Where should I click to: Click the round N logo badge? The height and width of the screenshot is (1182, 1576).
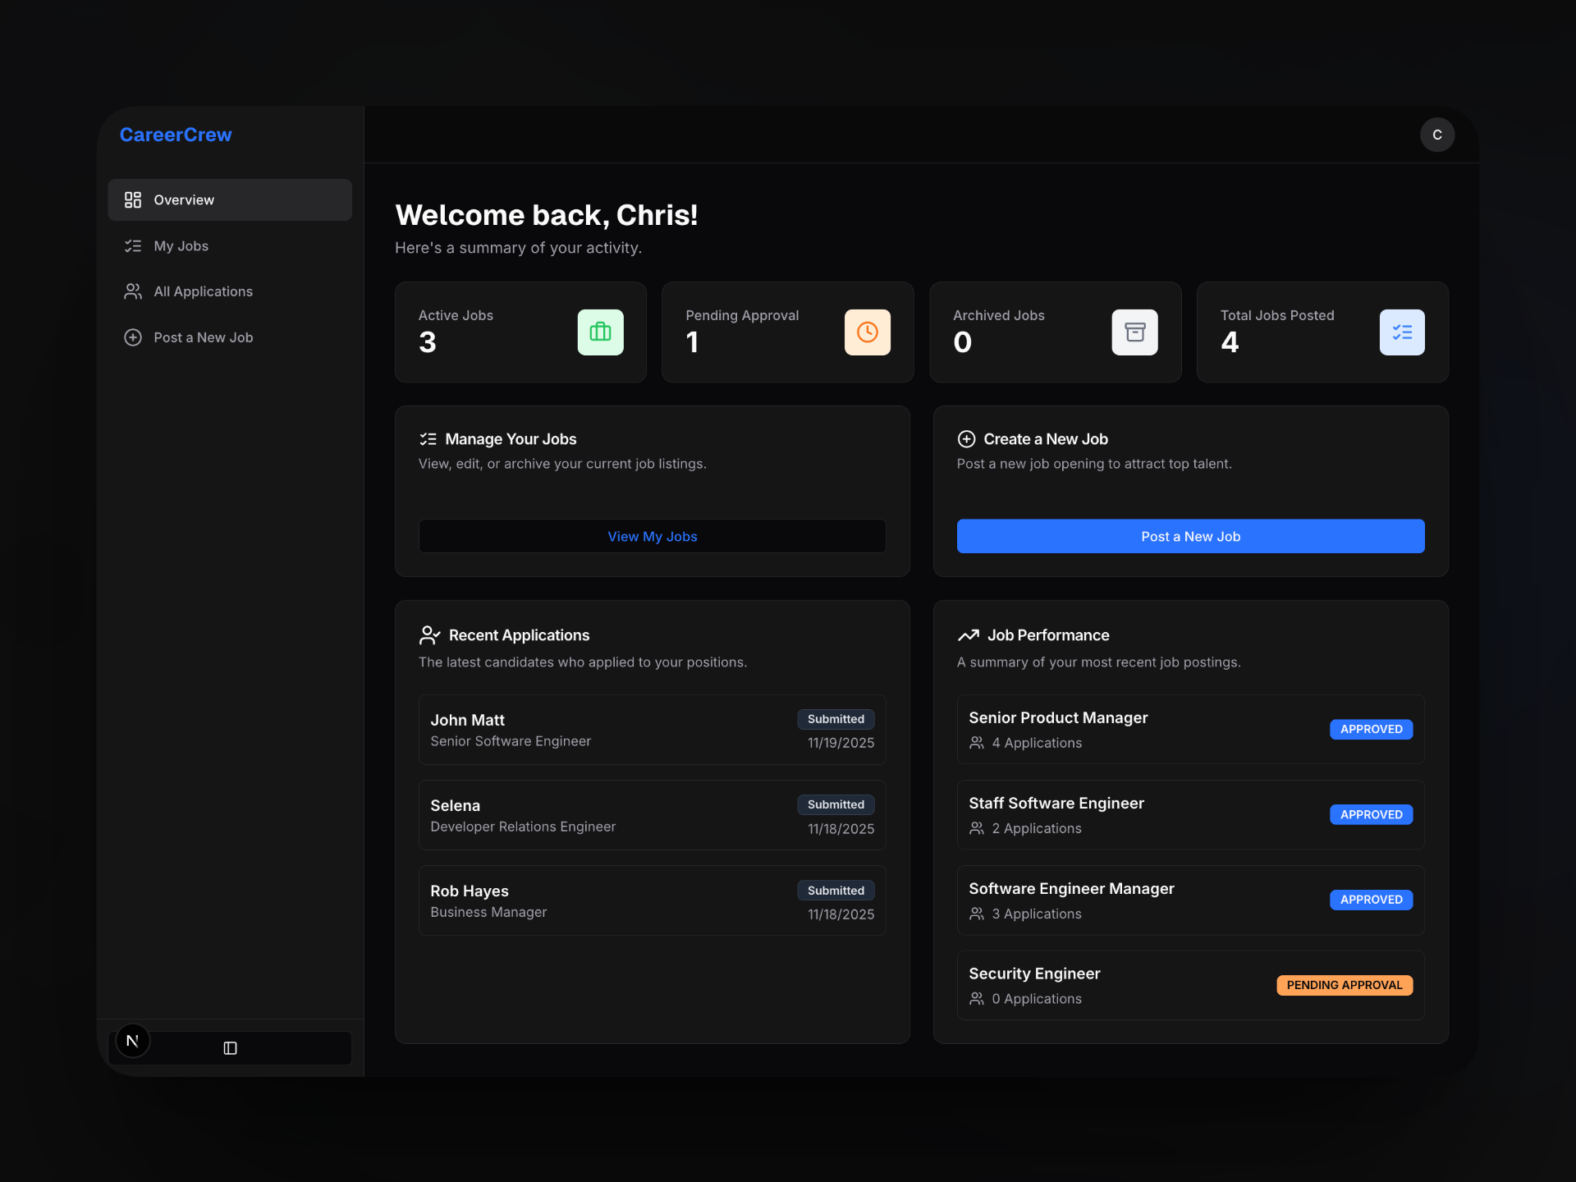[x=133, y=1041]
